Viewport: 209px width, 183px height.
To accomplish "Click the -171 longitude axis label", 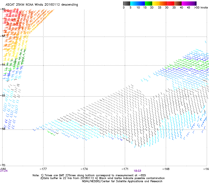I will pyautogui.click(x=125, y=169).
